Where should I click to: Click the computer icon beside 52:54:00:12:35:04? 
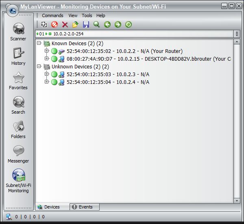62,82
